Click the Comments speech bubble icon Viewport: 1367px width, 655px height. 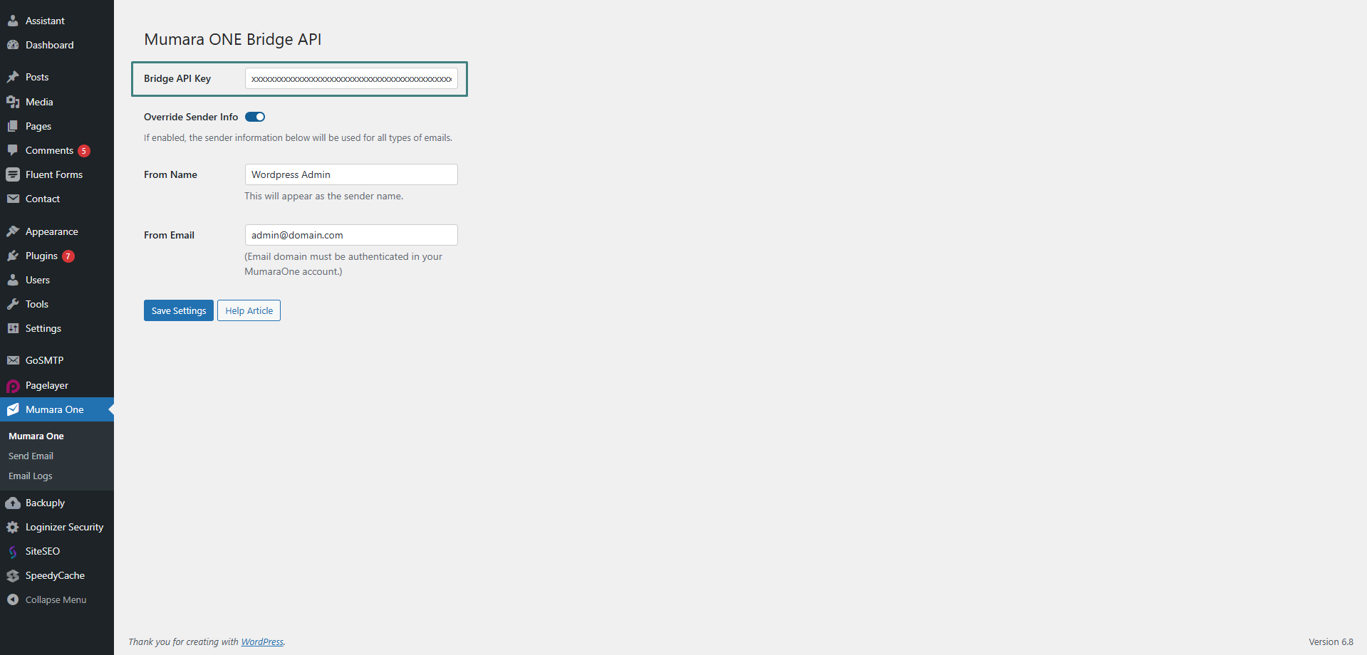pyautogui.click(x=13, y=150)
